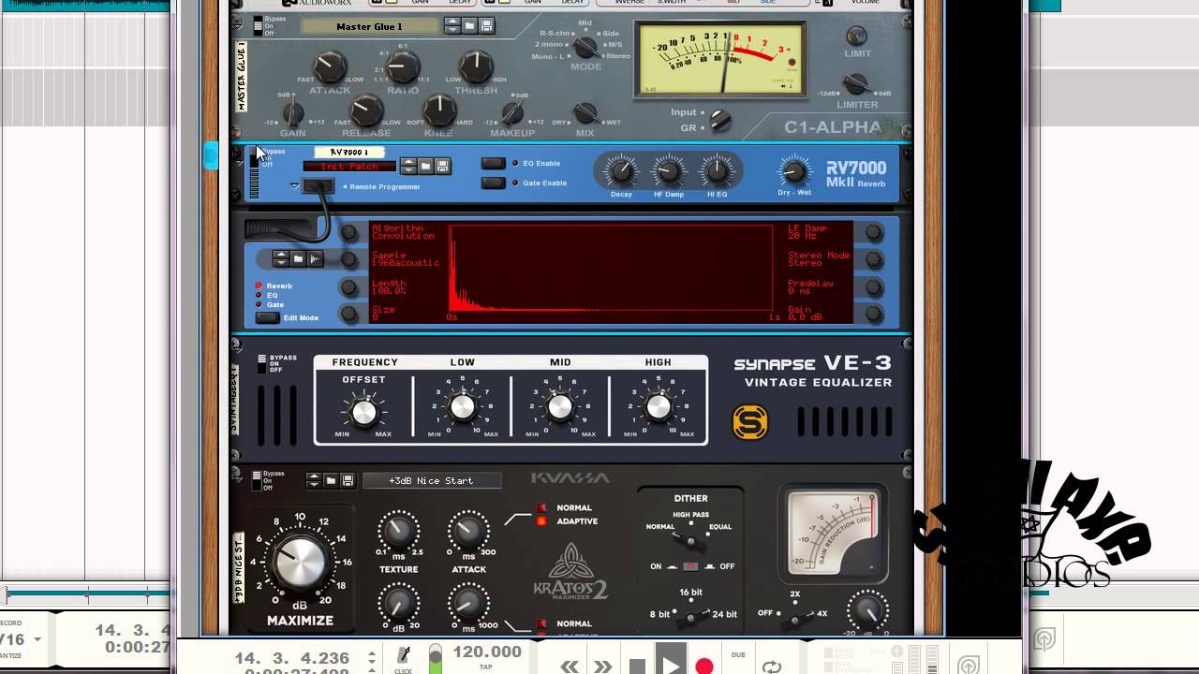Screen dimensions: 1199x674
Task: Click the RV7000 HI EQ knob
Action: coord(717,170)
